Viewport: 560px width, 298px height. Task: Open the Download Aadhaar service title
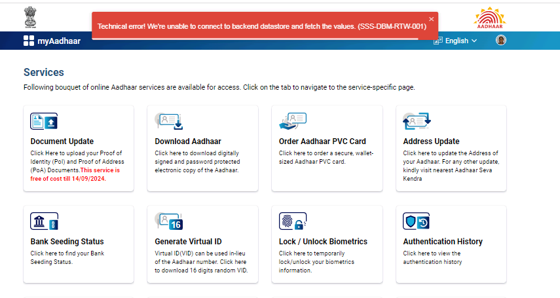click(188, 141)
